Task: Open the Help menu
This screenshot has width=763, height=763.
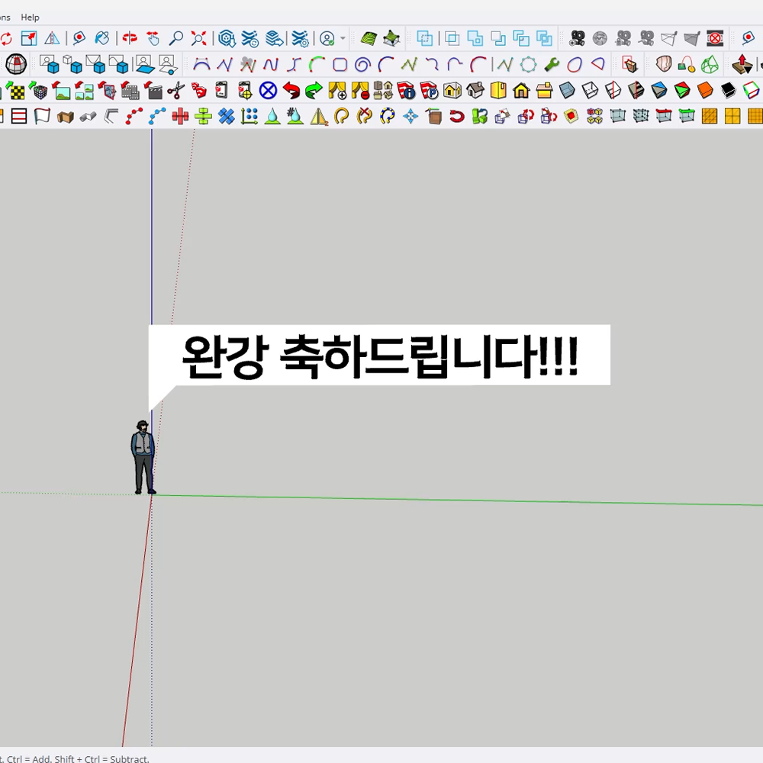Action: (30, 17)
